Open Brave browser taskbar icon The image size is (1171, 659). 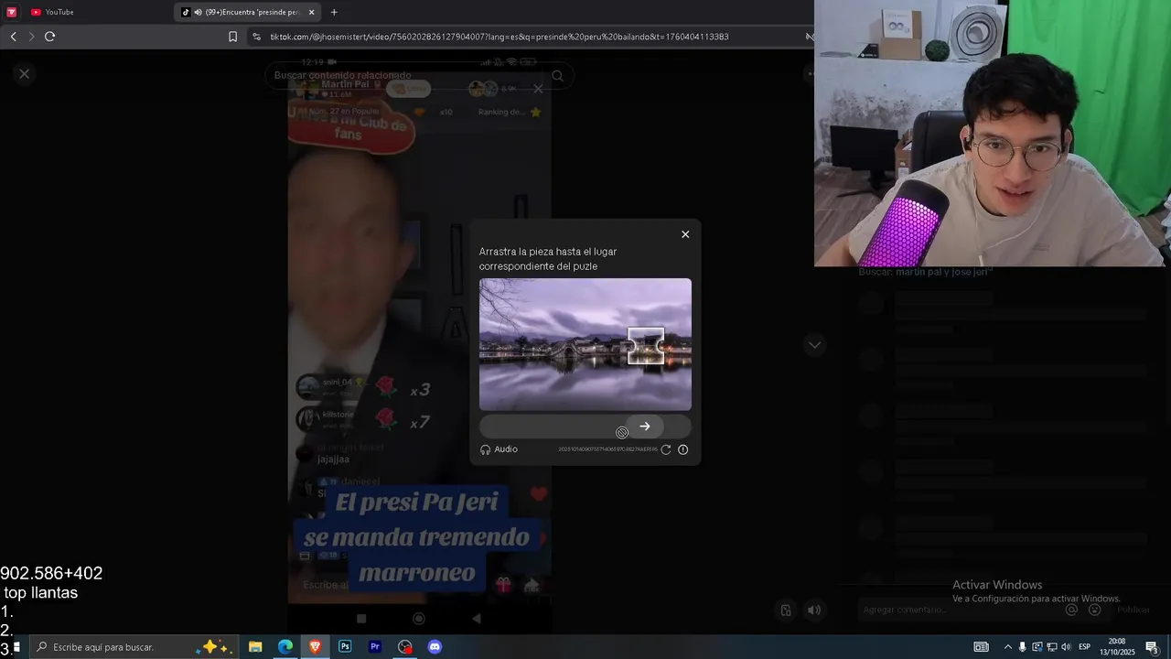(316, 647)
